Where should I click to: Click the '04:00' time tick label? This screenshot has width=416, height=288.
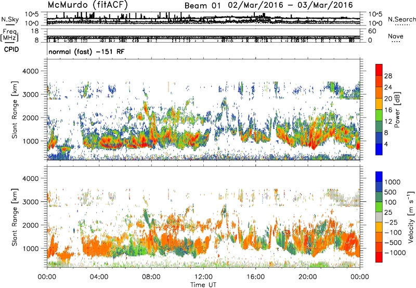99,277
